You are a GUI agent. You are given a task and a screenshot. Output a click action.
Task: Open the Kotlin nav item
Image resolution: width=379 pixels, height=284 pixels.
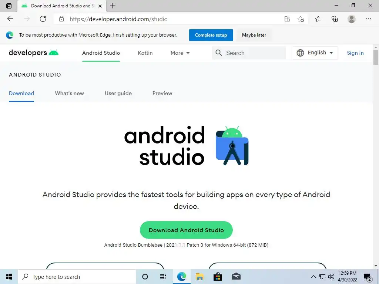145,53
